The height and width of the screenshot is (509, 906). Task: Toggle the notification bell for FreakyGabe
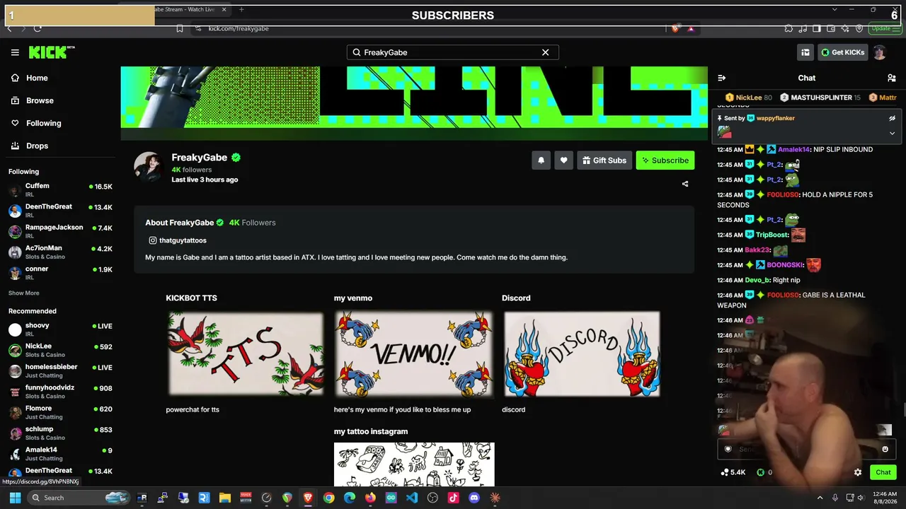pos(541,160)
